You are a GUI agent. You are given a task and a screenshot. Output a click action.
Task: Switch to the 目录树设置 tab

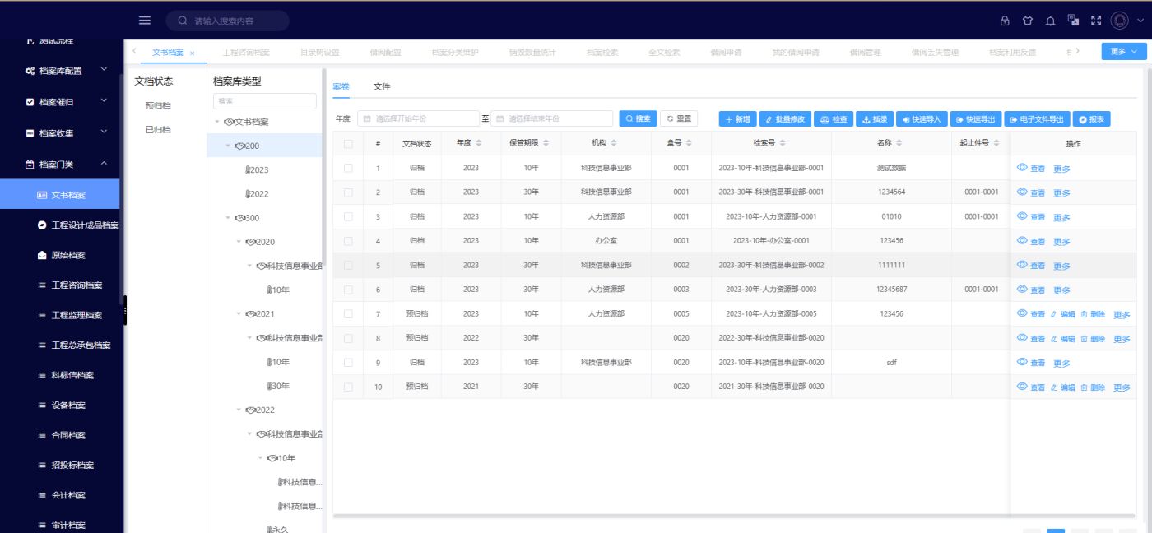pyautogui.click(x=319, y=52)
